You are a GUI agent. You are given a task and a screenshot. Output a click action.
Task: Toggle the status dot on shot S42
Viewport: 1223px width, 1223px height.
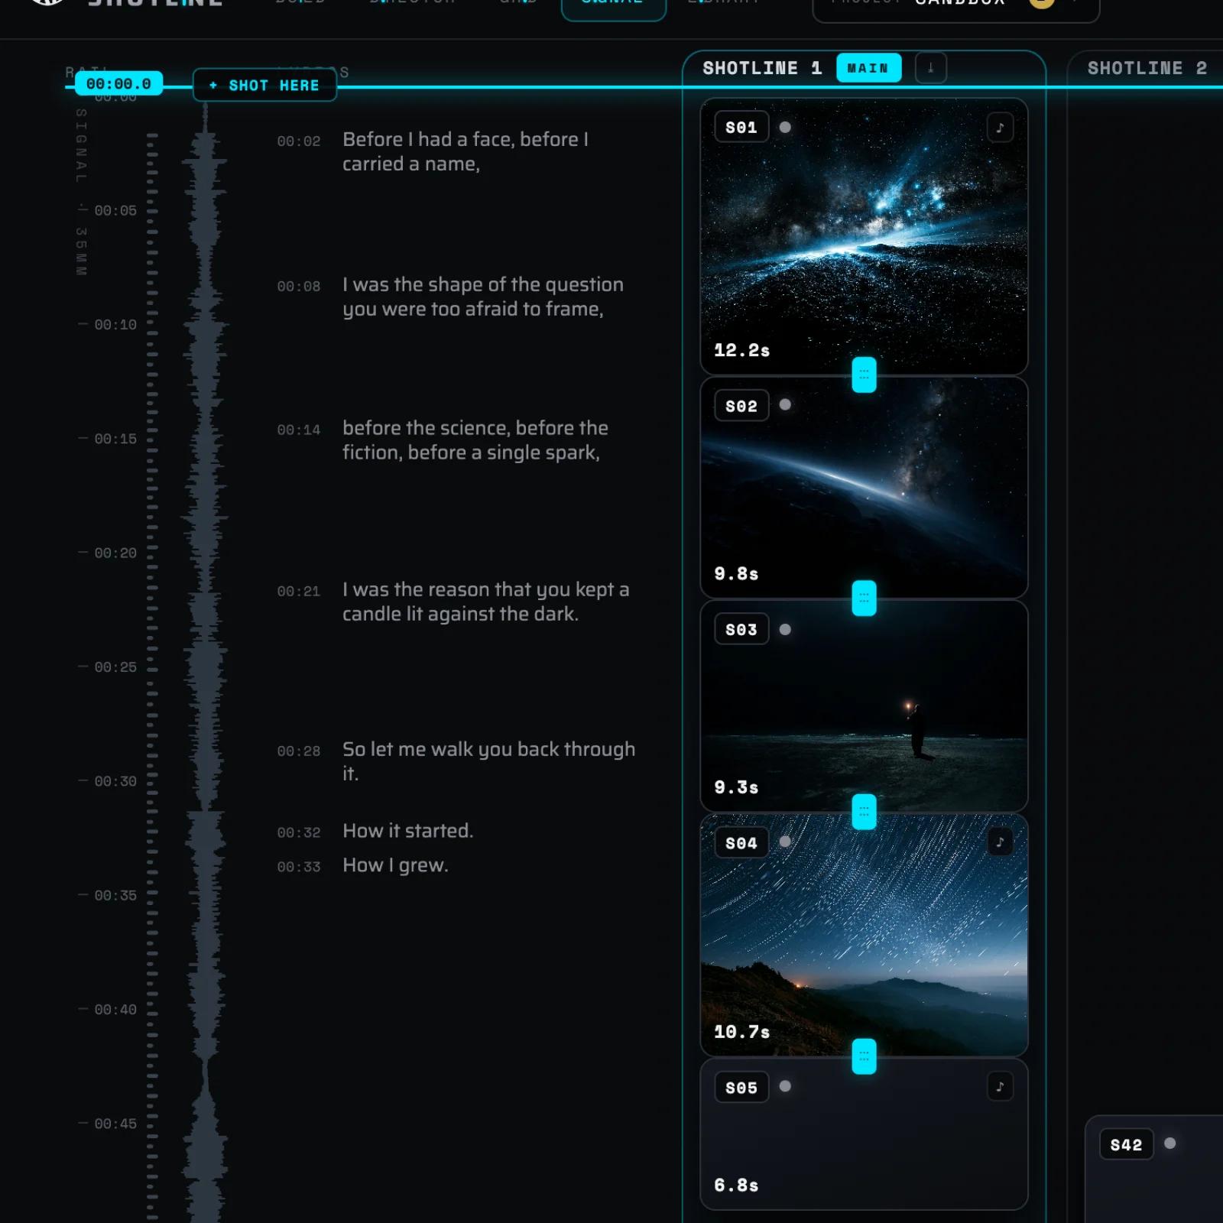(x=1169, y=1144)
